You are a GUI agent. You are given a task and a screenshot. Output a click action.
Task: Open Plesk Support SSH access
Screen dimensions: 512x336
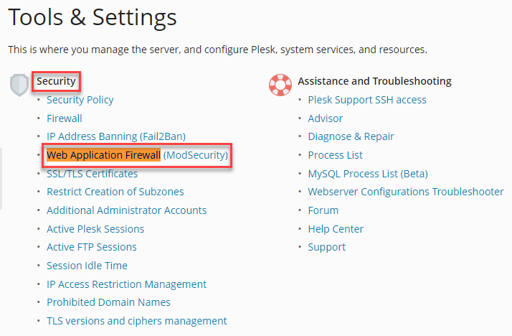pyautogui.click(x=367, y=100)
